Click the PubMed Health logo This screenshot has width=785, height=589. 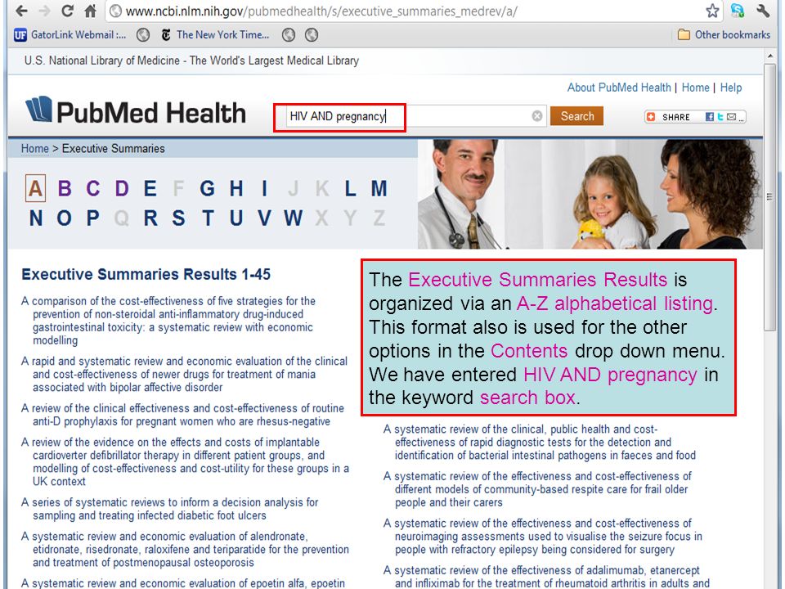pyautogui.click(x=136, y=111)
